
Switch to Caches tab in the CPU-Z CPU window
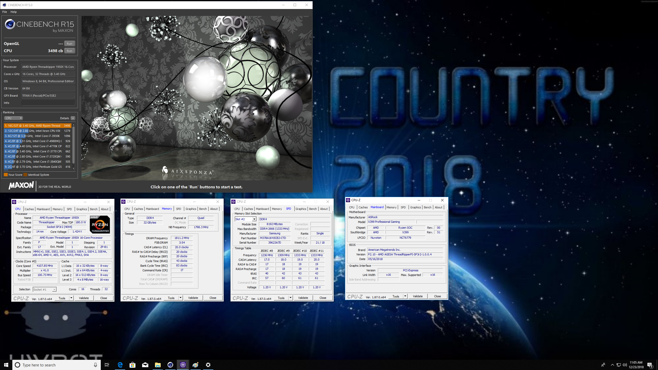pyautogui.click(x=29, y=209)
